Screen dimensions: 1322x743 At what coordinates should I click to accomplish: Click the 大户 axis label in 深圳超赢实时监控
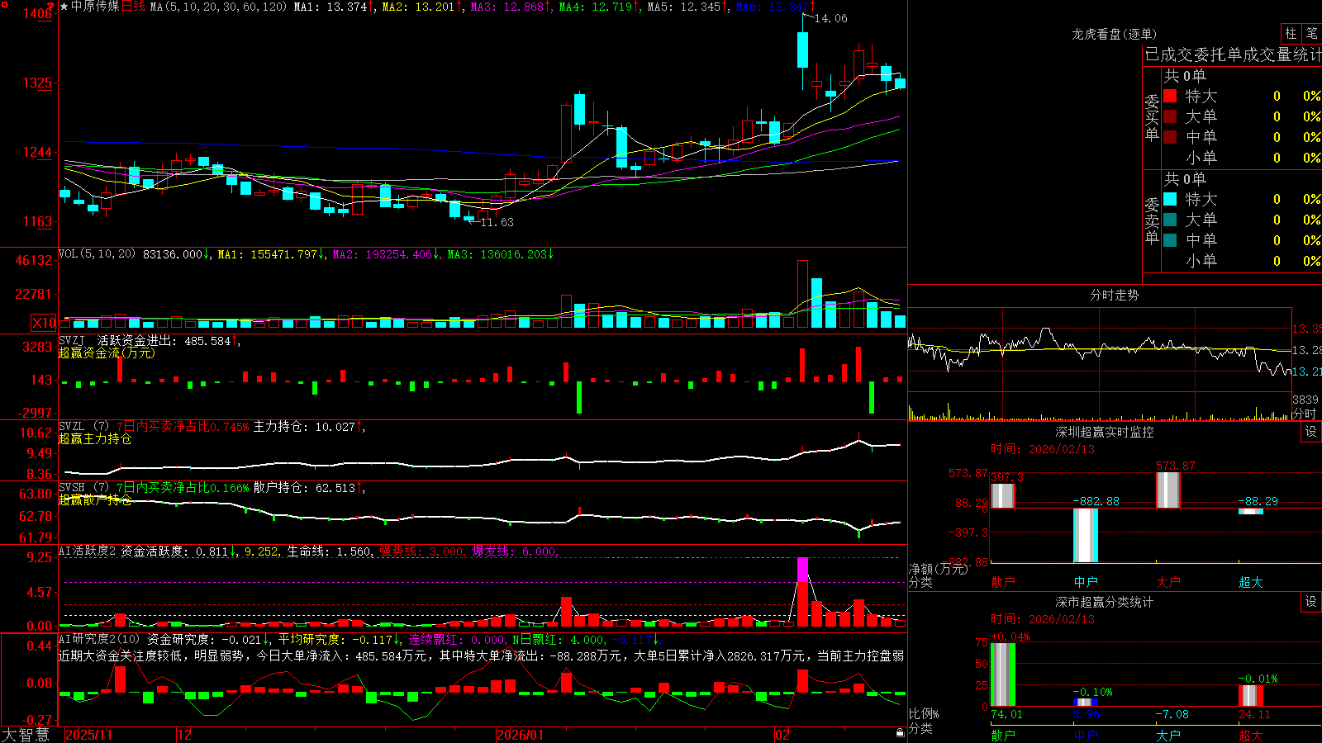pos(1168,582)
